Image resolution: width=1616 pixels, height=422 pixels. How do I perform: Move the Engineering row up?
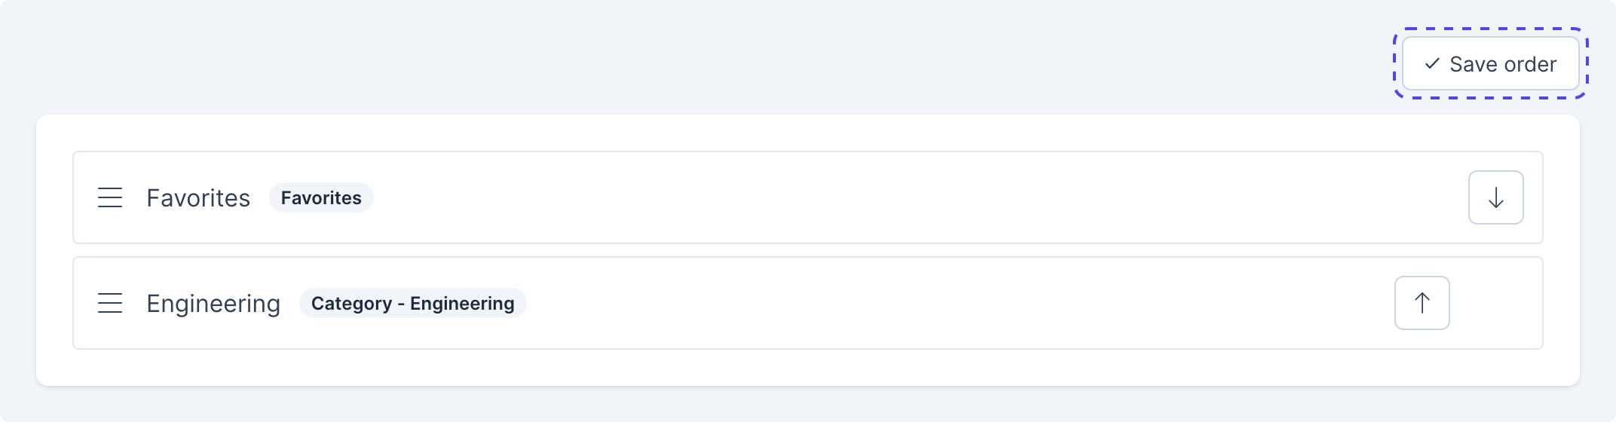(x=1422, y=304)
